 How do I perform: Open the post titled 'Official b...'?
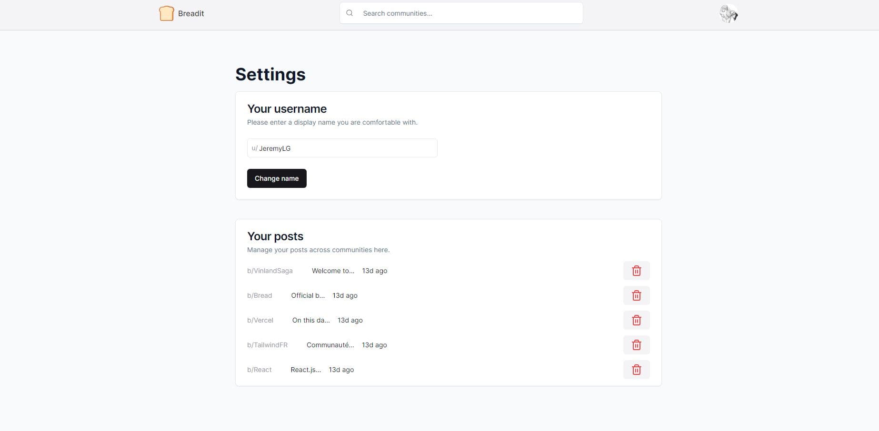click(308, 295)
